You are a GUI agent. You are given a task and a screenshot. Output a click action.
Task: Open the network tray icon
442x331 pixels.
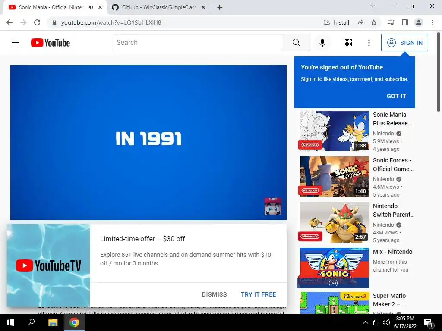(x=376, y=322)
